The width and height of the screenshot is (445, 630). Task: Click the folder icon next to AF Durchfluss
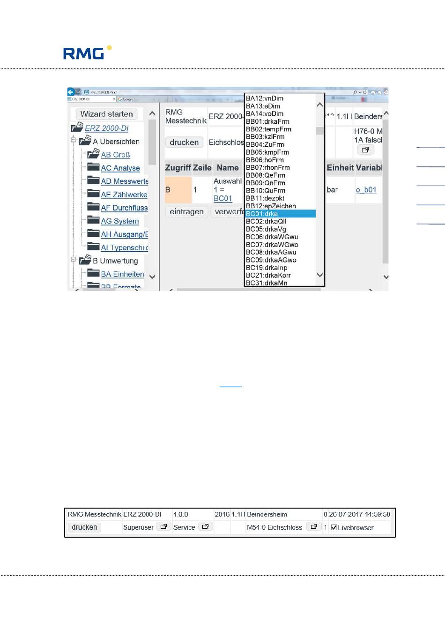93,207
